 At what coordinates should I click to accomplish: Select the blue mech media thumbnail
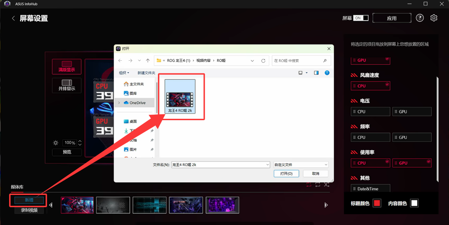coord(186,205)
